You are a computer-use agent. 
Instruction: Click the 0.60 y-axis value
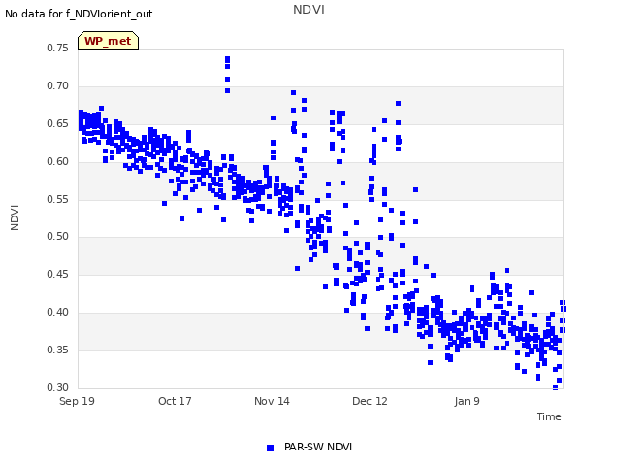[57, 161]
